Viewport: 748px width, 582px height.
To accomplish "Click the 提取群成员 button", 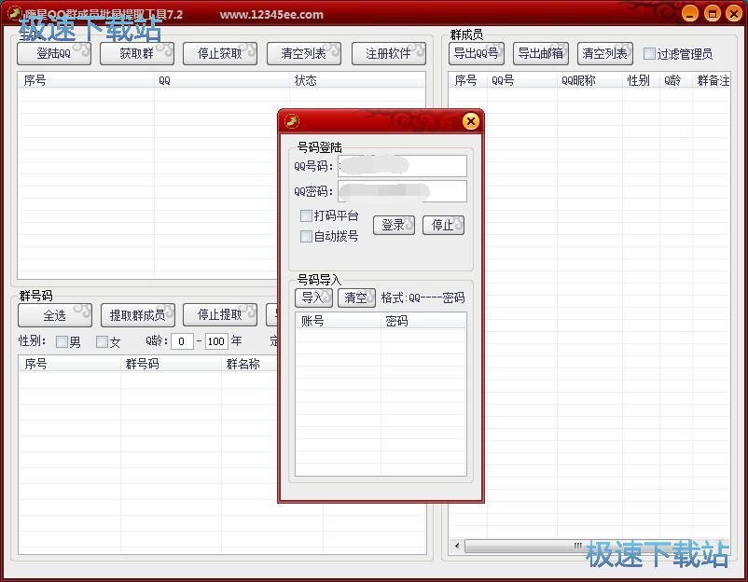I will pyautogui.click(x=138, y=315).
